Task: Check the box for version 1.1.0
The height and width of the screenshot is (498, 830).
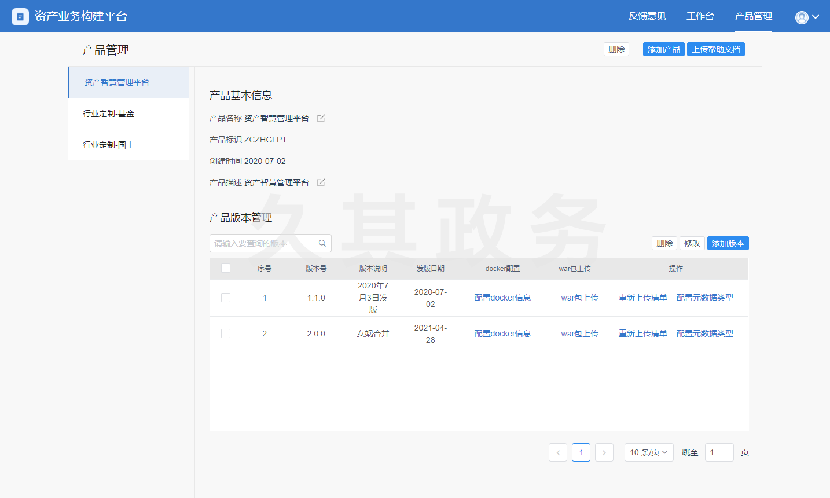Action: click(x=226, y=298)
